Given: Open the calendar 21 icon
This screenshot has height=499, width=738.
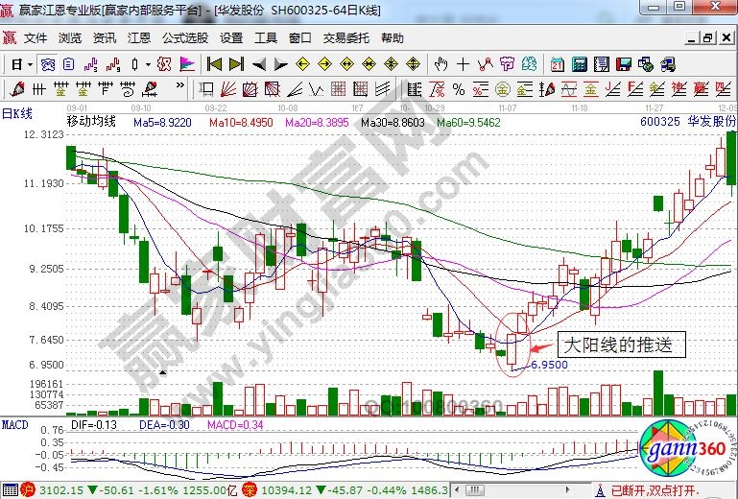Looking at the screenshot, I should (558, 64).
